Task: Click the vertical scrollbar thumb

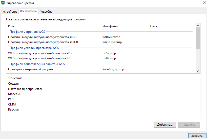Action: coord(198,38)
